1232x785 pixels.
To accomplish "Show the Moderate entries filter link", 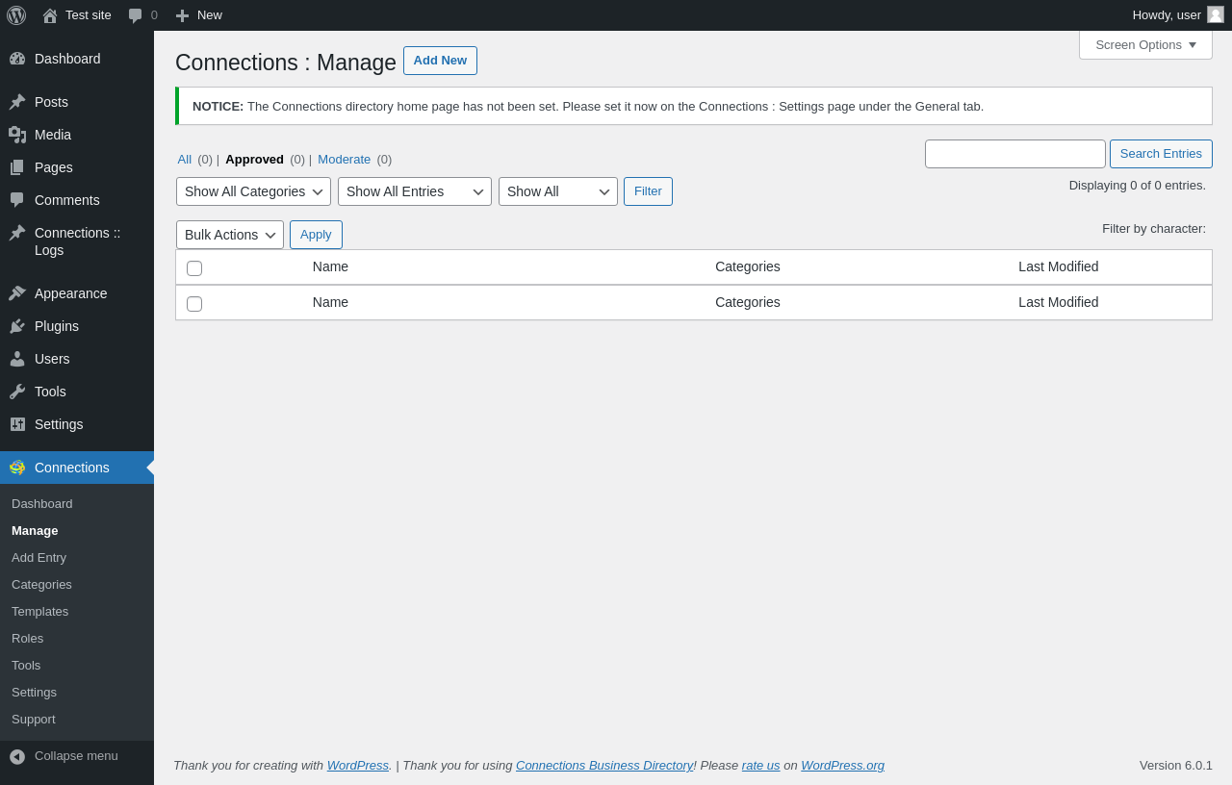I will (x=344, y=160).
